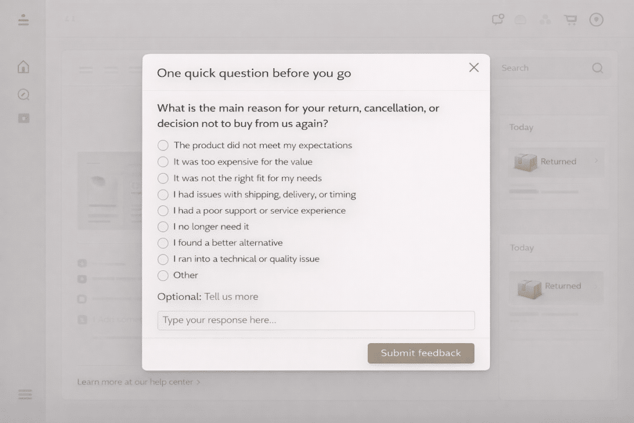This screenshot has width=634, height=423.
Task: Click the package thumbnail of first Returned item
Action: click(x=525, y=162)
